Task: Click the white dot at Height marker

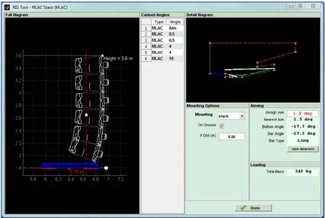Action: click(x=102, y=56)
